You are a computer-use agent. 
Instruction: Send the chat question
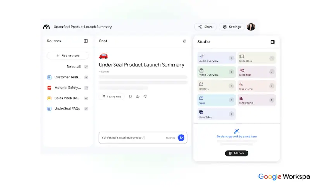[x=181, y=138]
